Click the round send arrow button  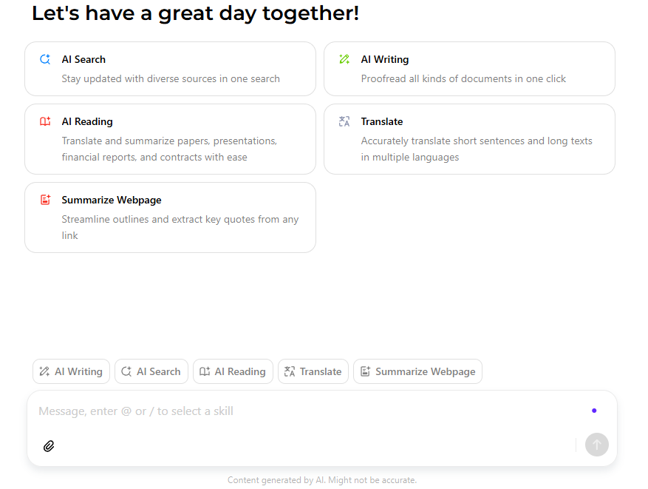597,445
